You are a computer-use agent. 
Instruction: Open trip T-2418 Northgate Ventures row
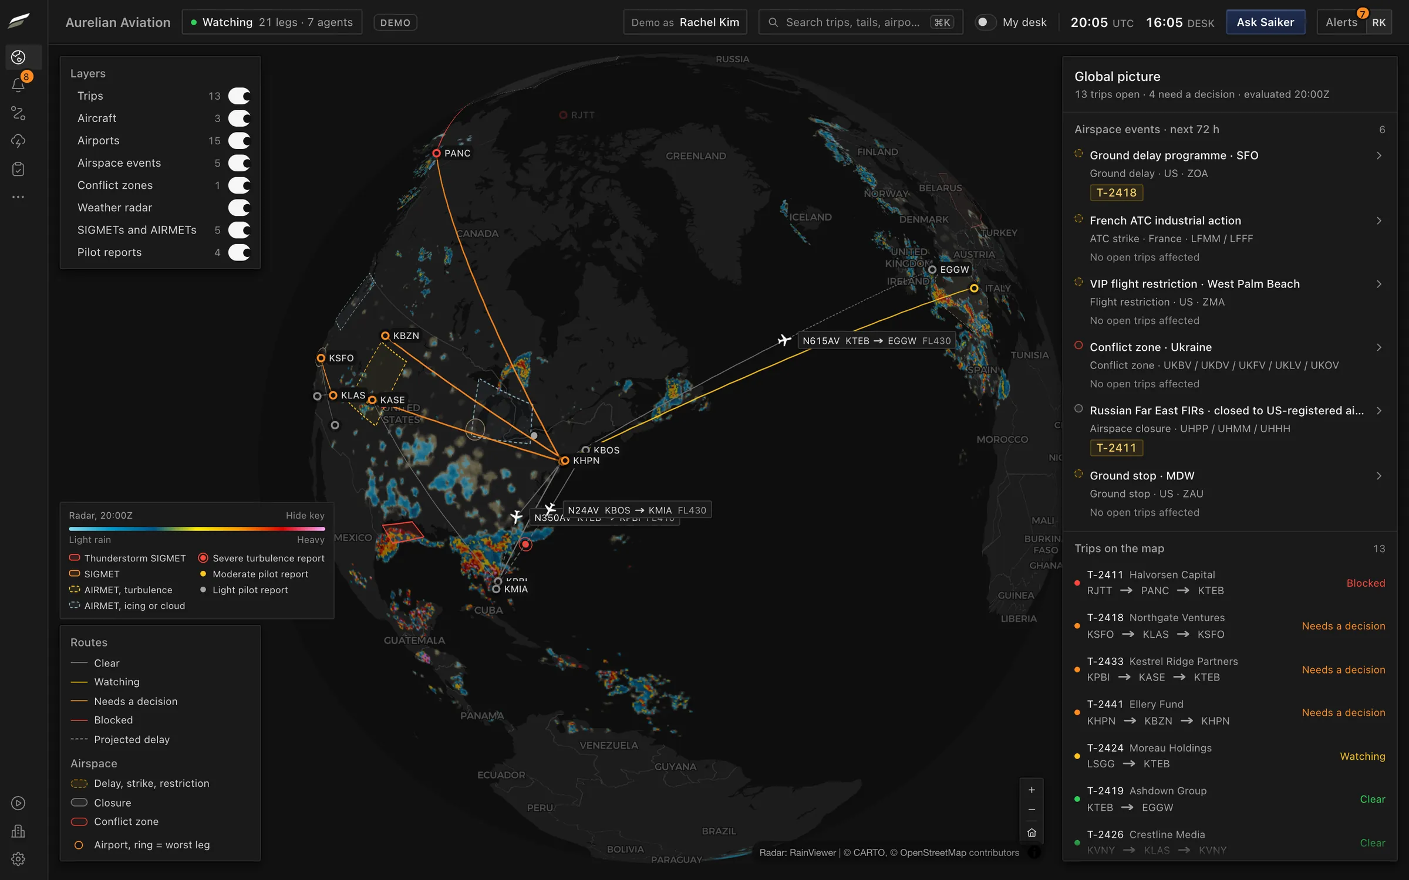[1229, 626]
